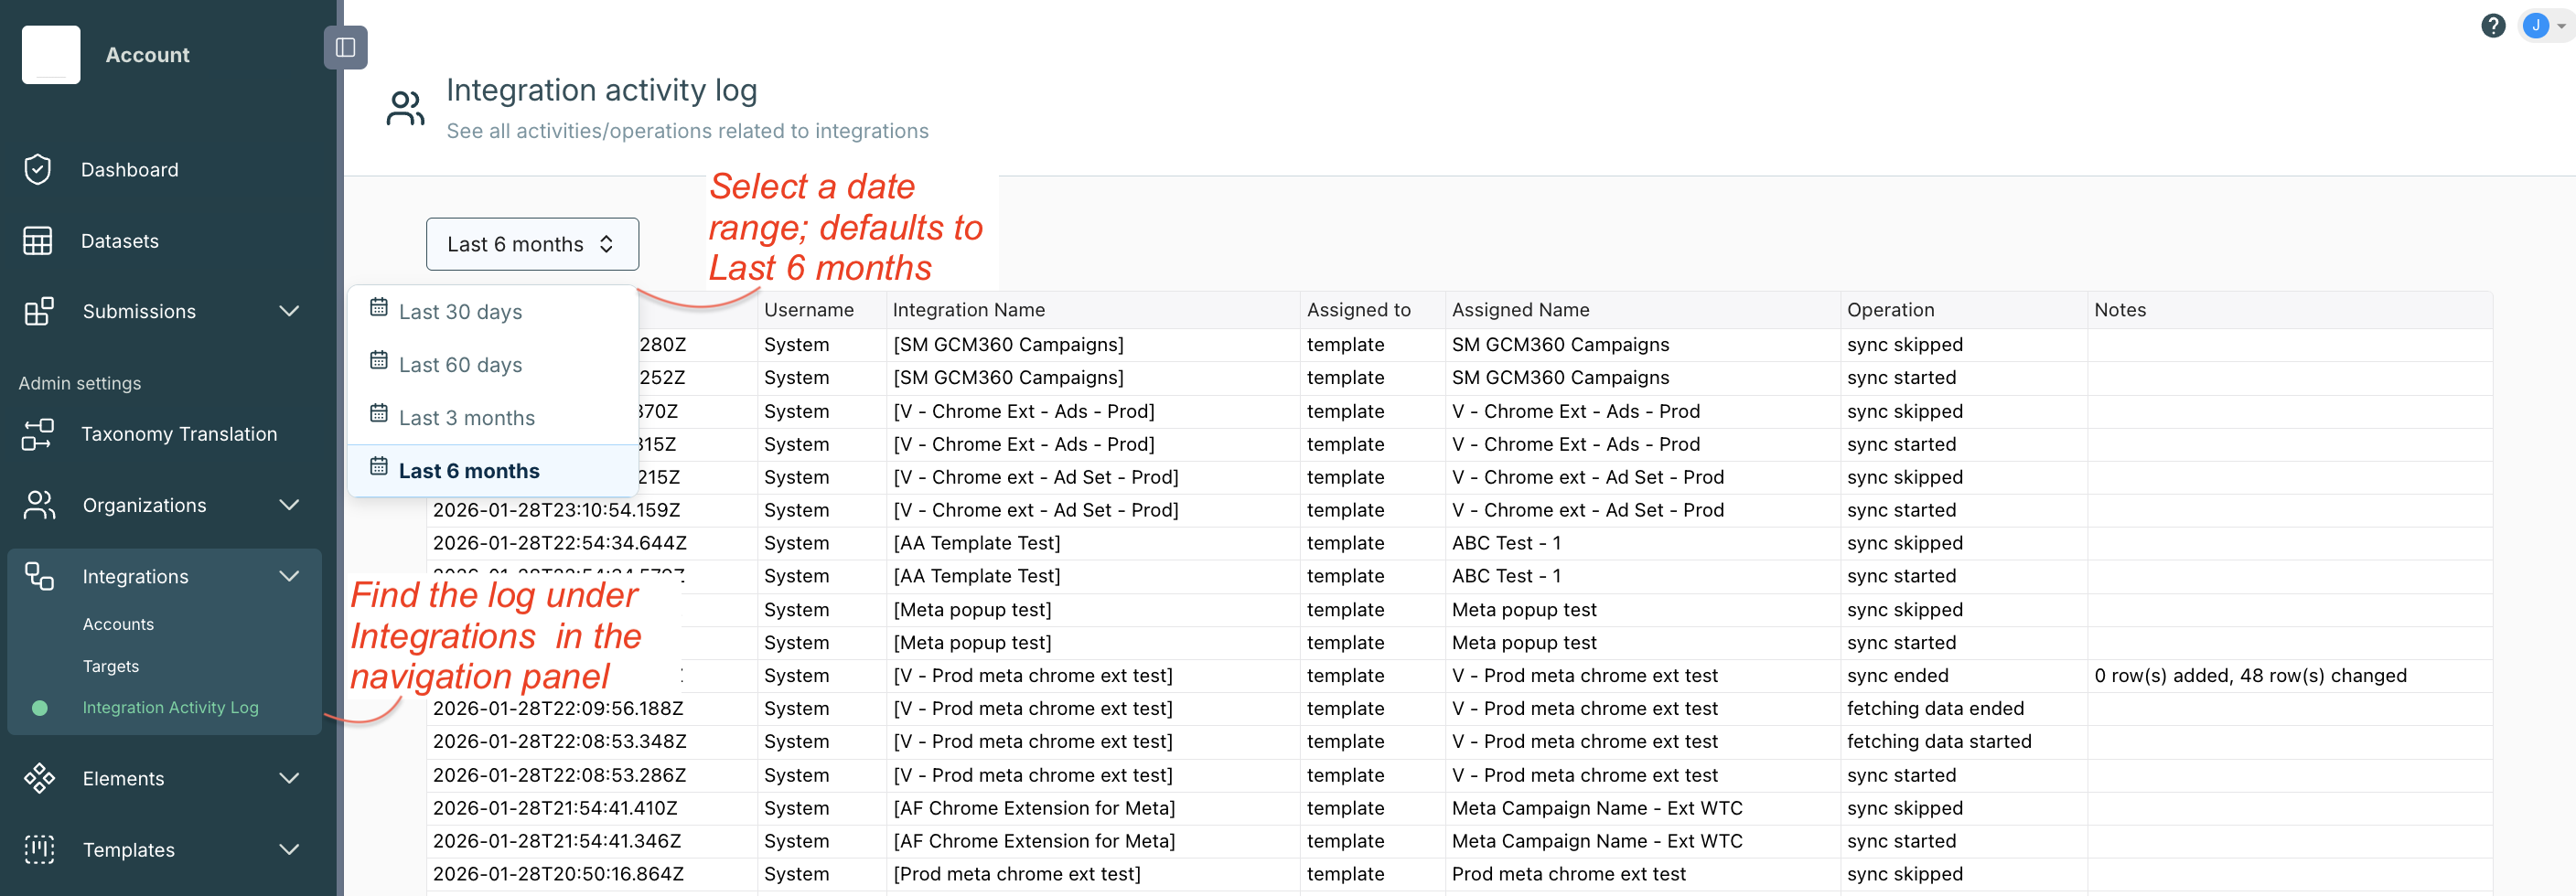Click the account logo square
The height and width of the screenshot is (896, 2576).
51,55
